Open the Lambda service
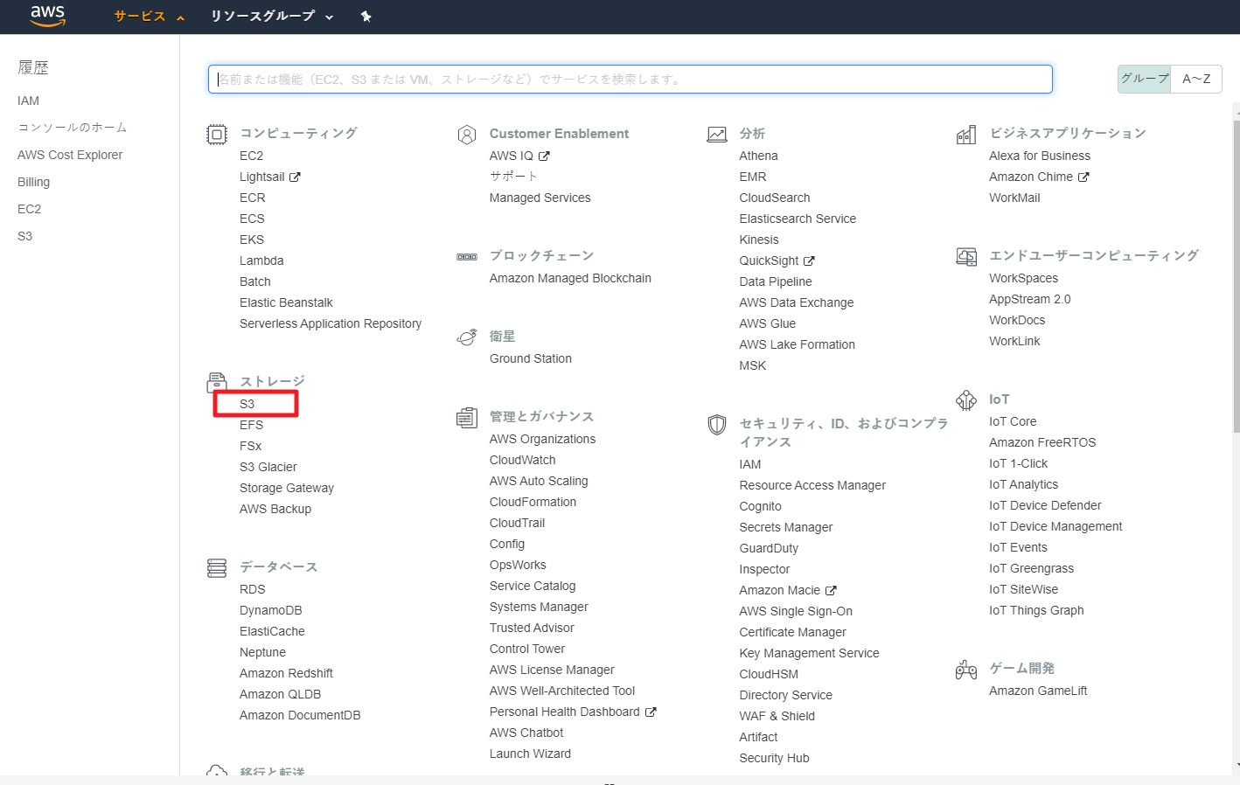 coord(261,261)
